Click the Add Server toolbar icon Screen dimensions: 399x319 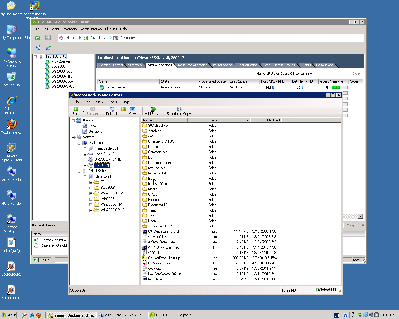pyautogui.click(x=153, y=111)
